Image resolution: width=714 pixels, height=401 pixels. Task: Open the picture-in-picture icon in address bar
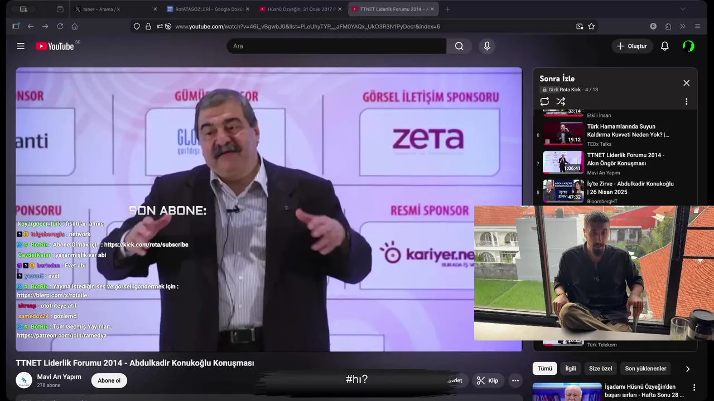click(x=580, y=26)
